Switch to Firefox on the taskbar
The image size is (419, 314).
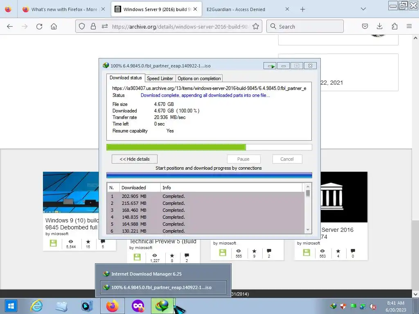[112, 306]
